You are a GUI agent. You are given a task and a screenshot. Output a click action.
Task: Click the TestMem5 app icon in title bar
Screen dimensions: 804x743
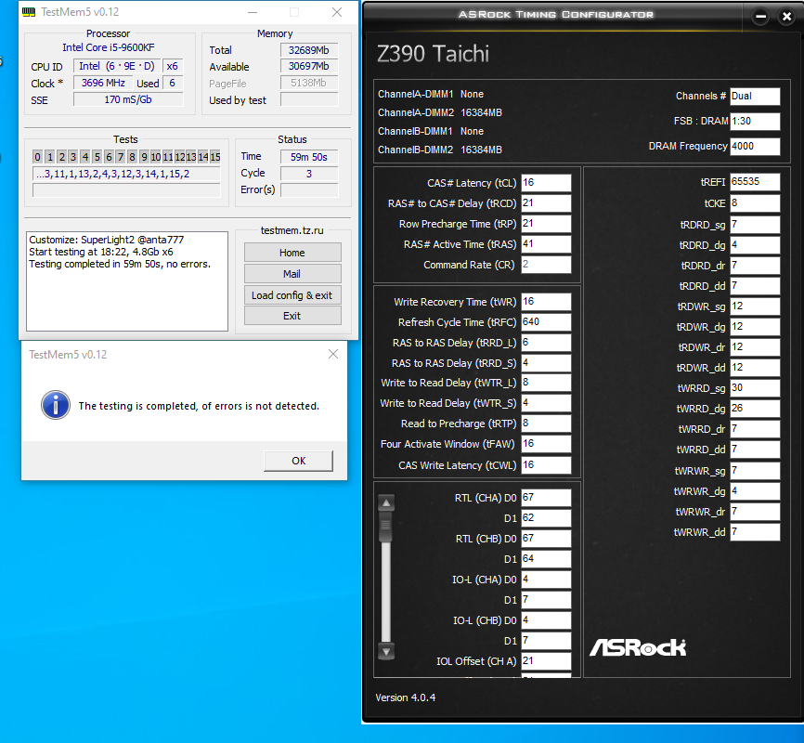(x=29, y=12)
